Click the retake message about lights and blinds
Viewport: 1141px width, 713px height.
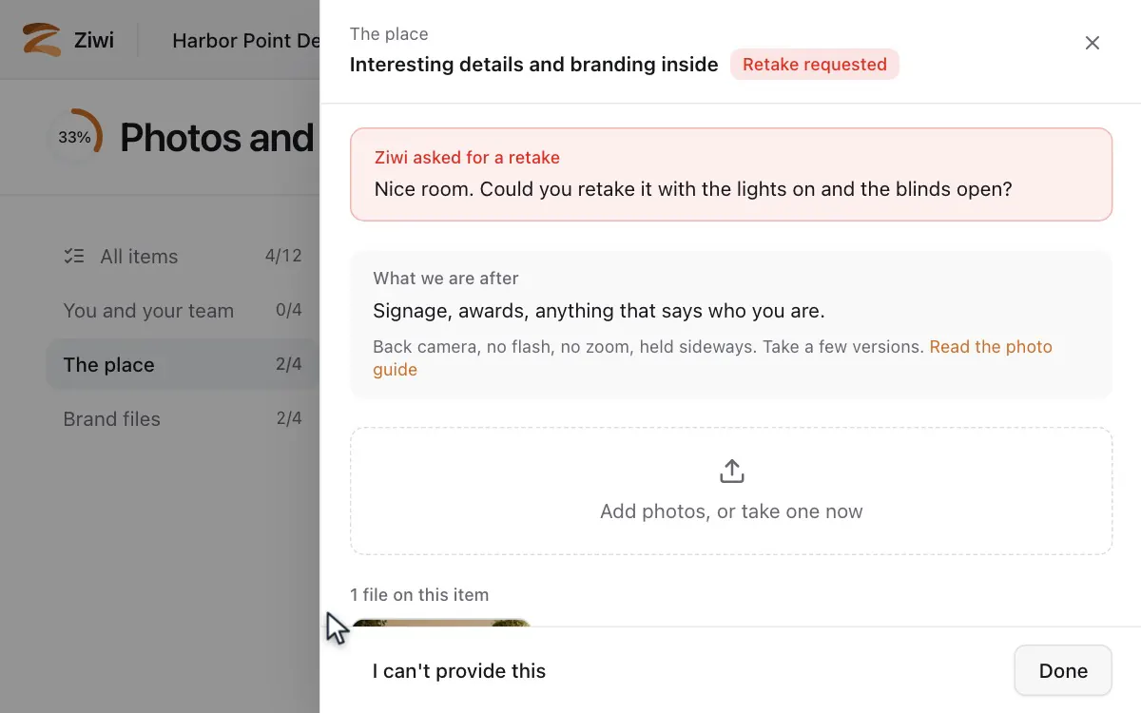pyautogui.click(x=693, y=189)
